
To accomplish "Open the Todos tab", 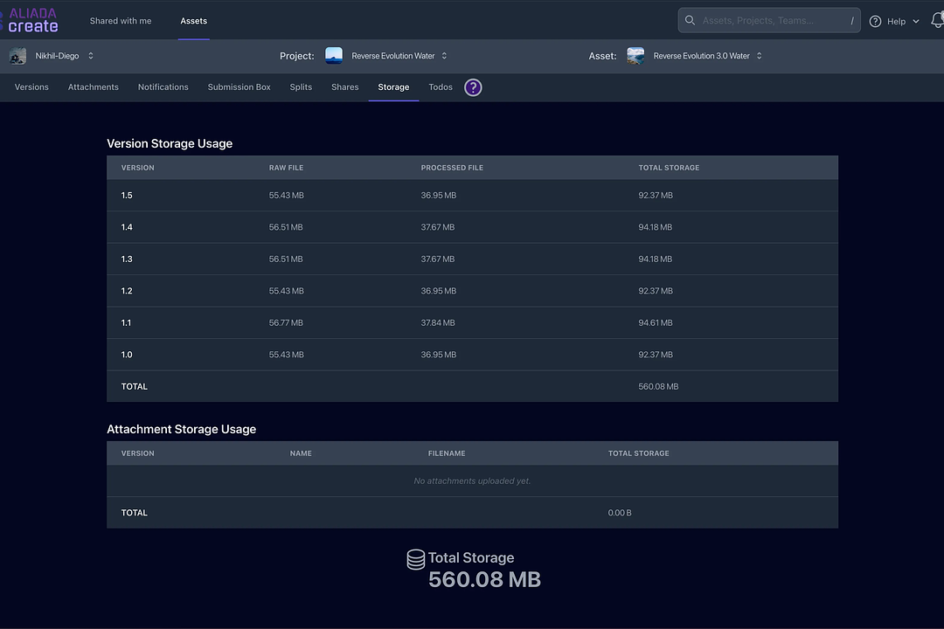I will pos(441,87).
